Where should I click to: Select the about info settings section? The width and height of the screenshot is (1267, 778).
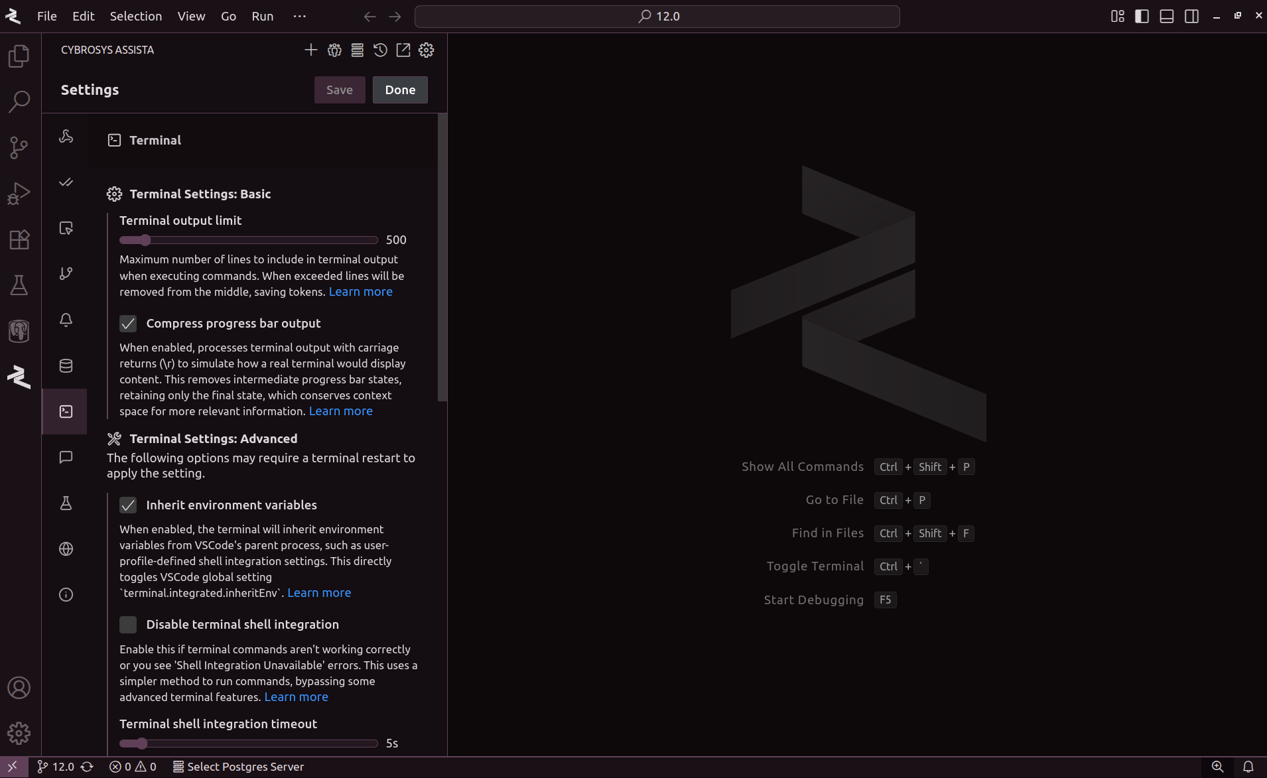click(66, 594)
